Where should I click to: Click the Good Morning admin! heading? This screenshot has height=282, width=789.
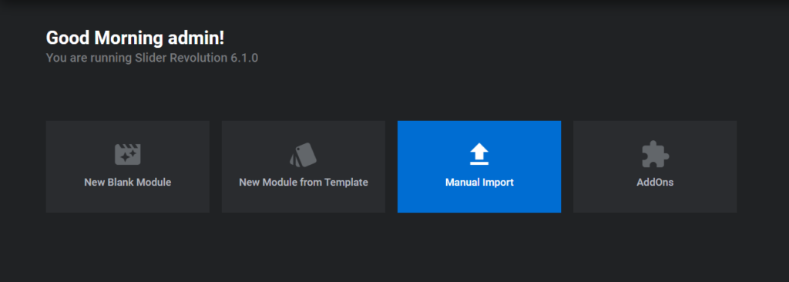pyautogui.click(x=136, y=39)
